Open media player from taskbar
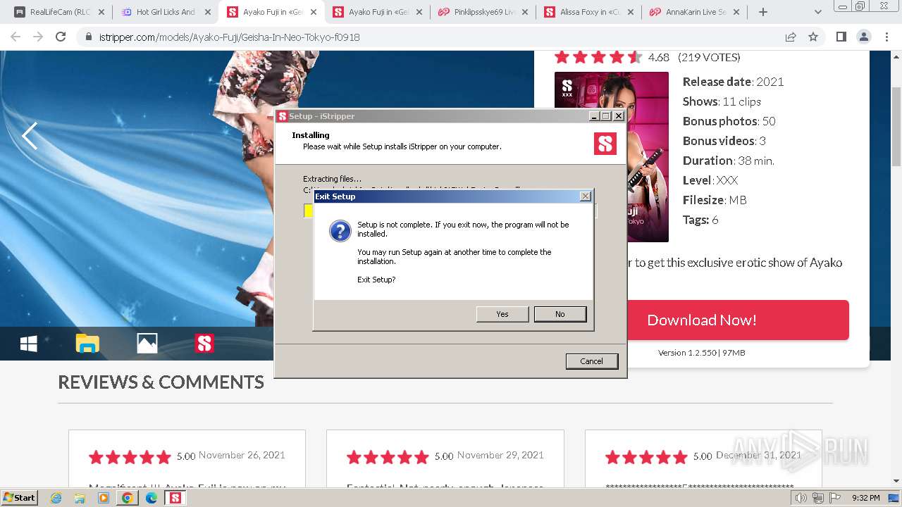Screen dimensions: 902x507 click(x=104, y=498)
